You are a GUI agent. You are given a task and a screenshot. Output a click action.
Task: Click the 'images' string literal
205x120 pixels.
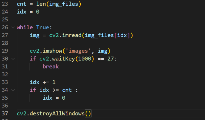(x=78, y=51)
